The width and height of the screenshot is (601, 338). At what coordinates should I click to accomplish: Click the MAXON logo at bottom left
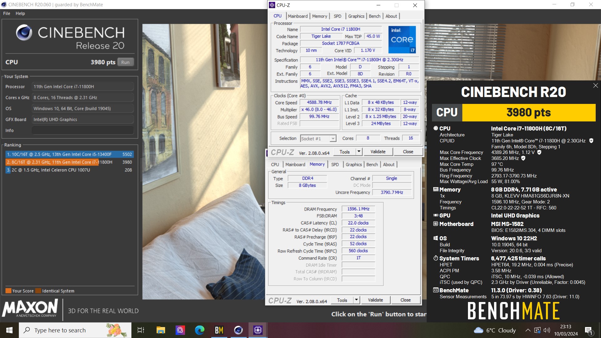30,308
